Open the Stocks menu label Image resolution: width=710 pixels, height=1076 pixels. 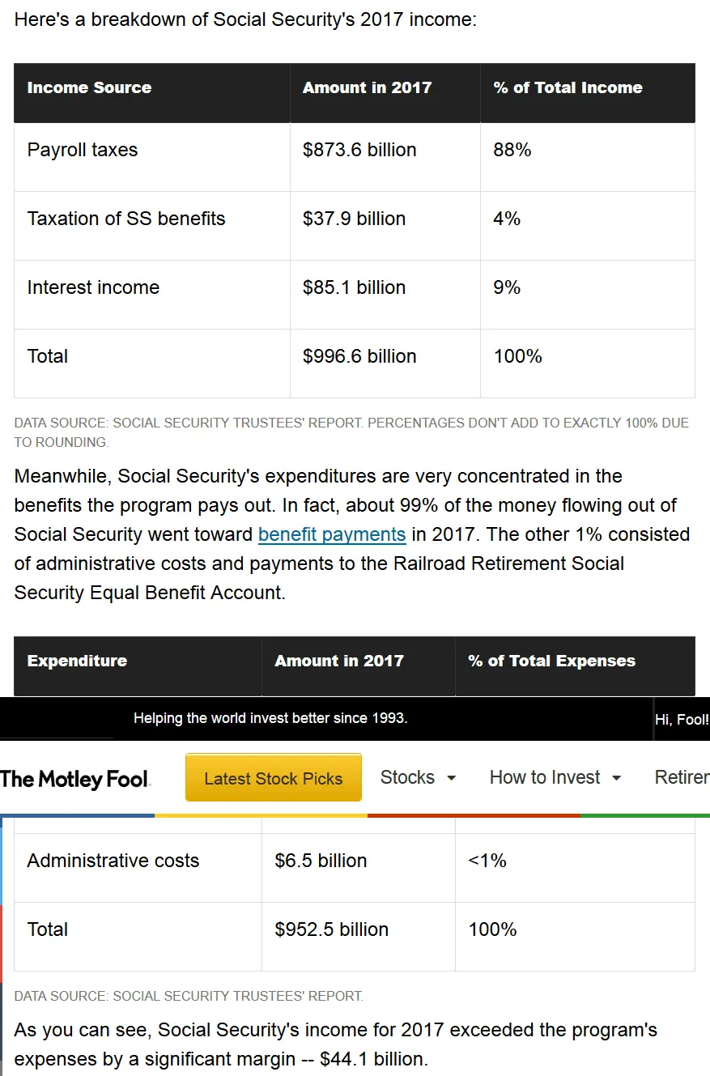(x=407, y=777)
